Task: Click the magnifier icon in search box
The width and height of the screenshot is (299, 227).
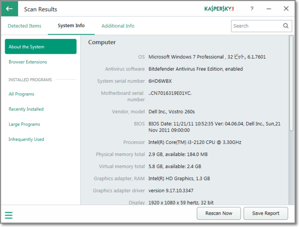Action: pyautogui.click(x=286, y=26)
